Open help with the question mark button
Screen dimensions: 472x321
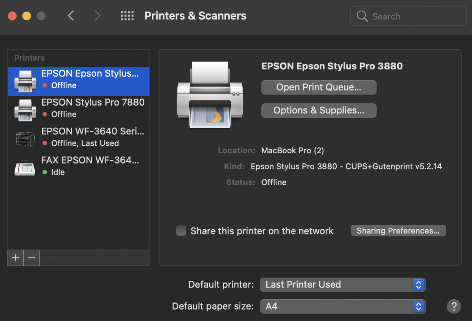[454, 306]
